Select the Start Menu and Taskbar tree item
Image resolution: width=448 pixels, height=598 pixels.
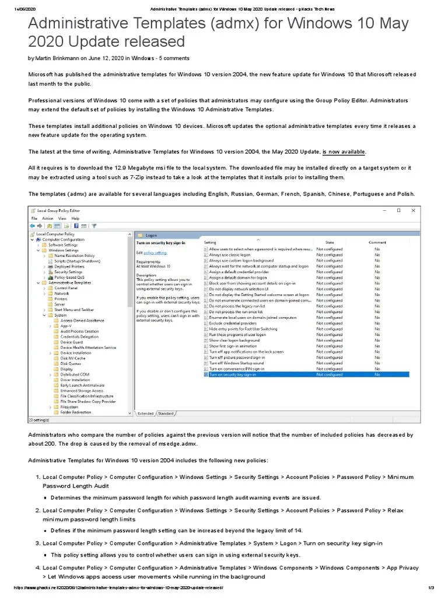[74, 310]
